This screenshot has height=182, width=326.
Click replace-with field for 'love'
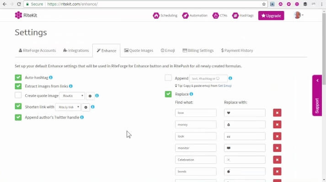[x=245, y=113]
